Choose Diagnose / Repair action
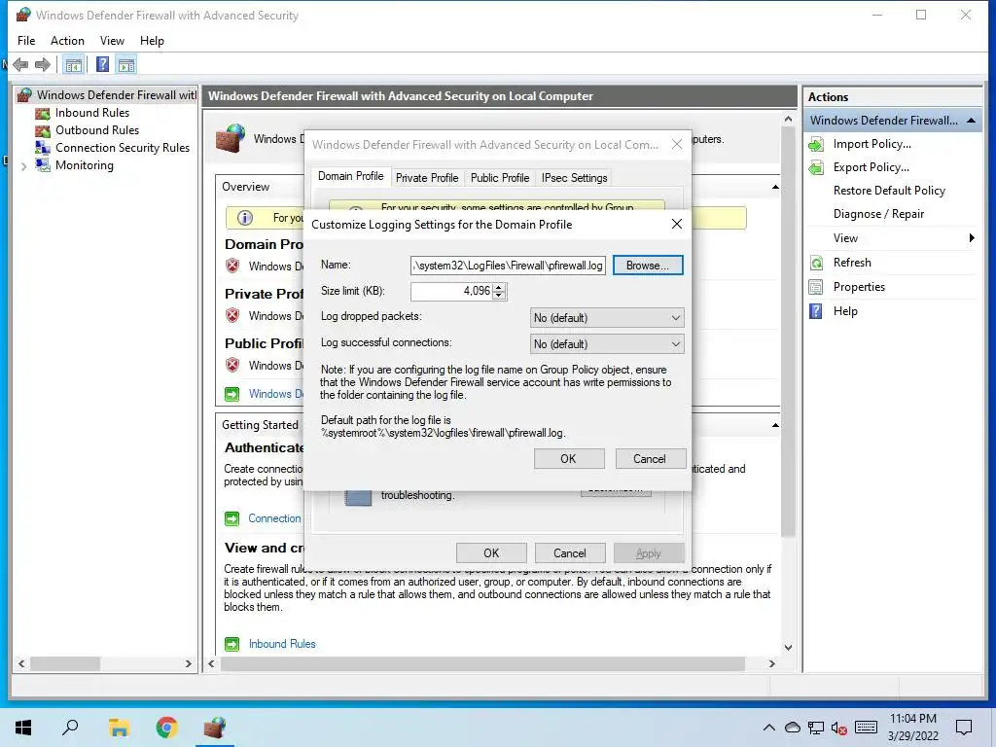The height and width of the screenshot is (747, 996). coord(878,214)
